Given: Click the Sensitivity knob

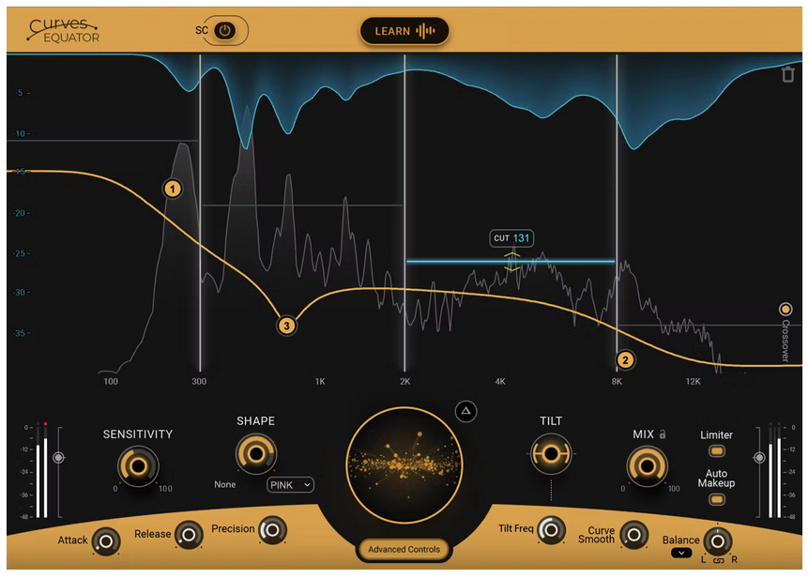Looking at the screenshot, I should pyautogui.click(x=138, y=466).
